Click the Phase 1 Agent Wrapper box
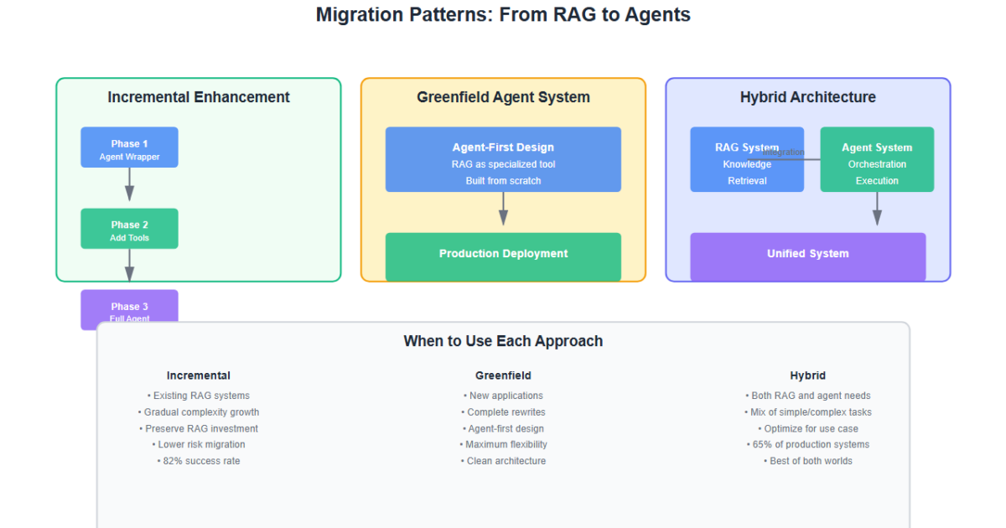This screenshot has height=528, width=1006. (129, 148)
